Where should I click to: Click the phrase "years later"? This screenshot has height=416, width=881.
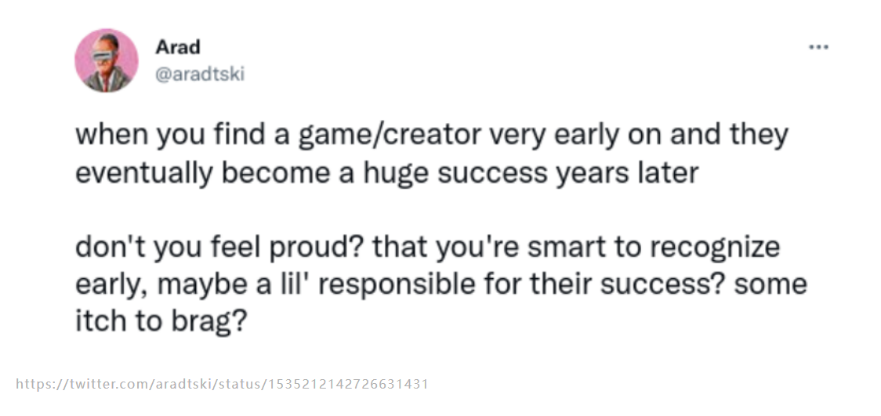[627, 173]
